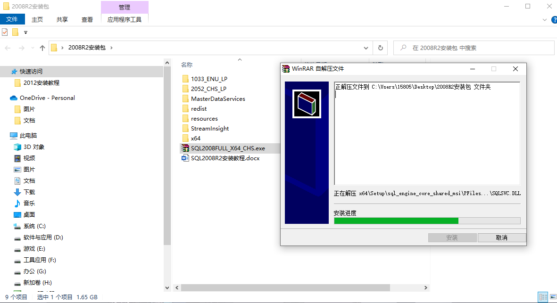
Task: Open the 图片 folder under OneDrive
Action: (29, 109)
